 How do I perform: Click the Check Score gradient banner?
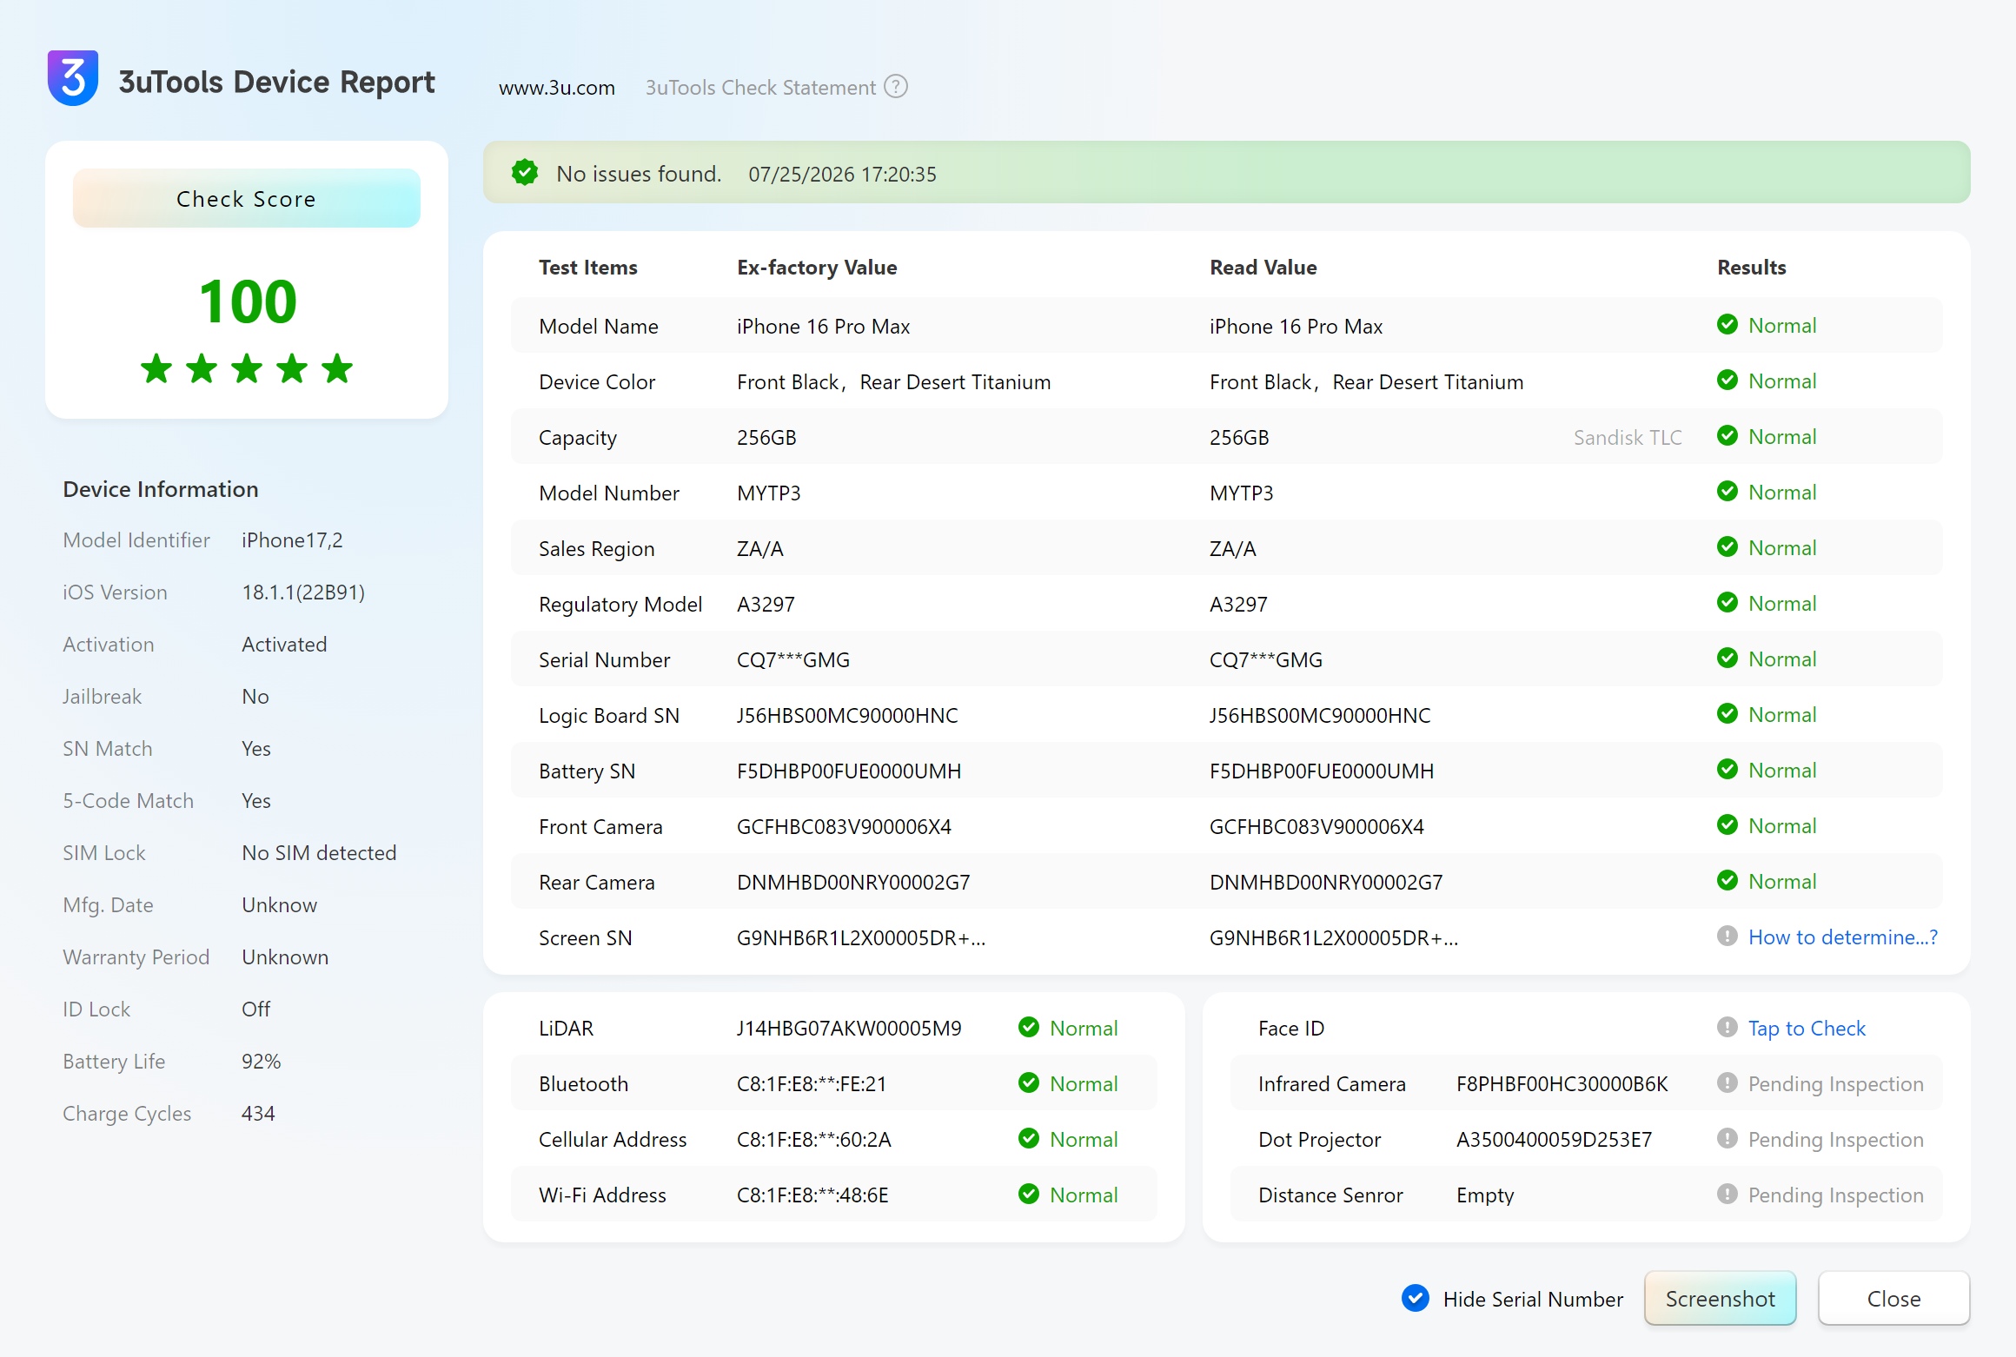click(247, 198)
